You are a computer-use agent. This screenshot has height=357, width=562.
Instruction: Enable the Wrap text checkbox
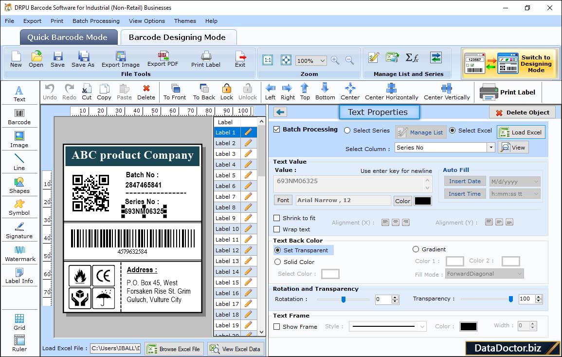[x=277, y=229]
